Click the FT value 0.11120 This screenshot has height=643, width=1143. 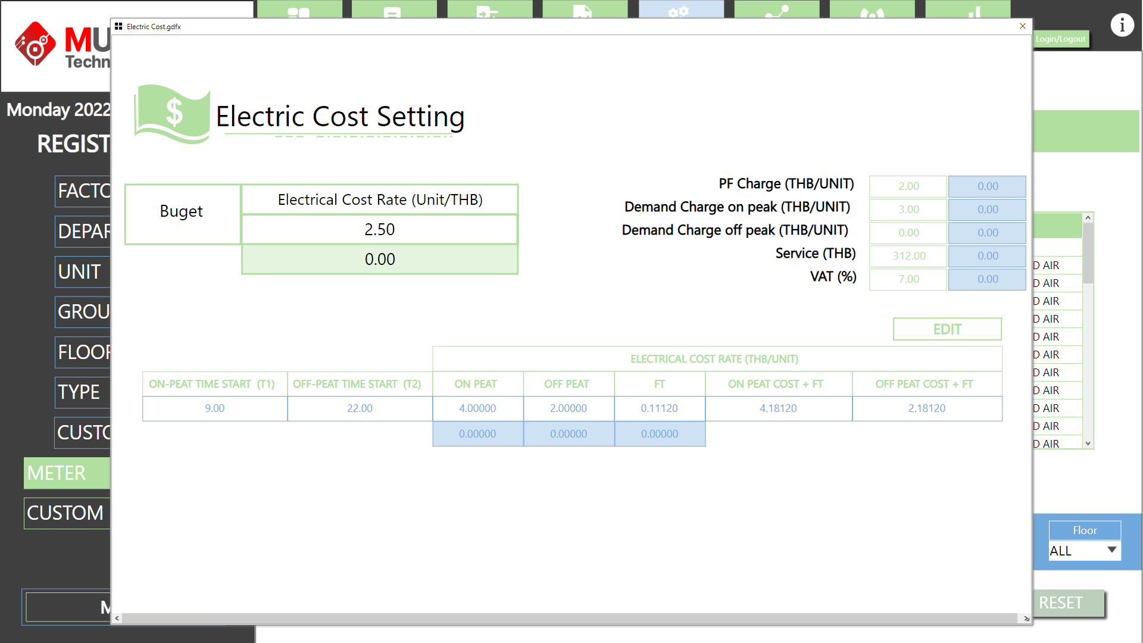(660, 408)
